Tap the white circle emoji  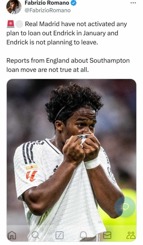click(x=19, y=24)
